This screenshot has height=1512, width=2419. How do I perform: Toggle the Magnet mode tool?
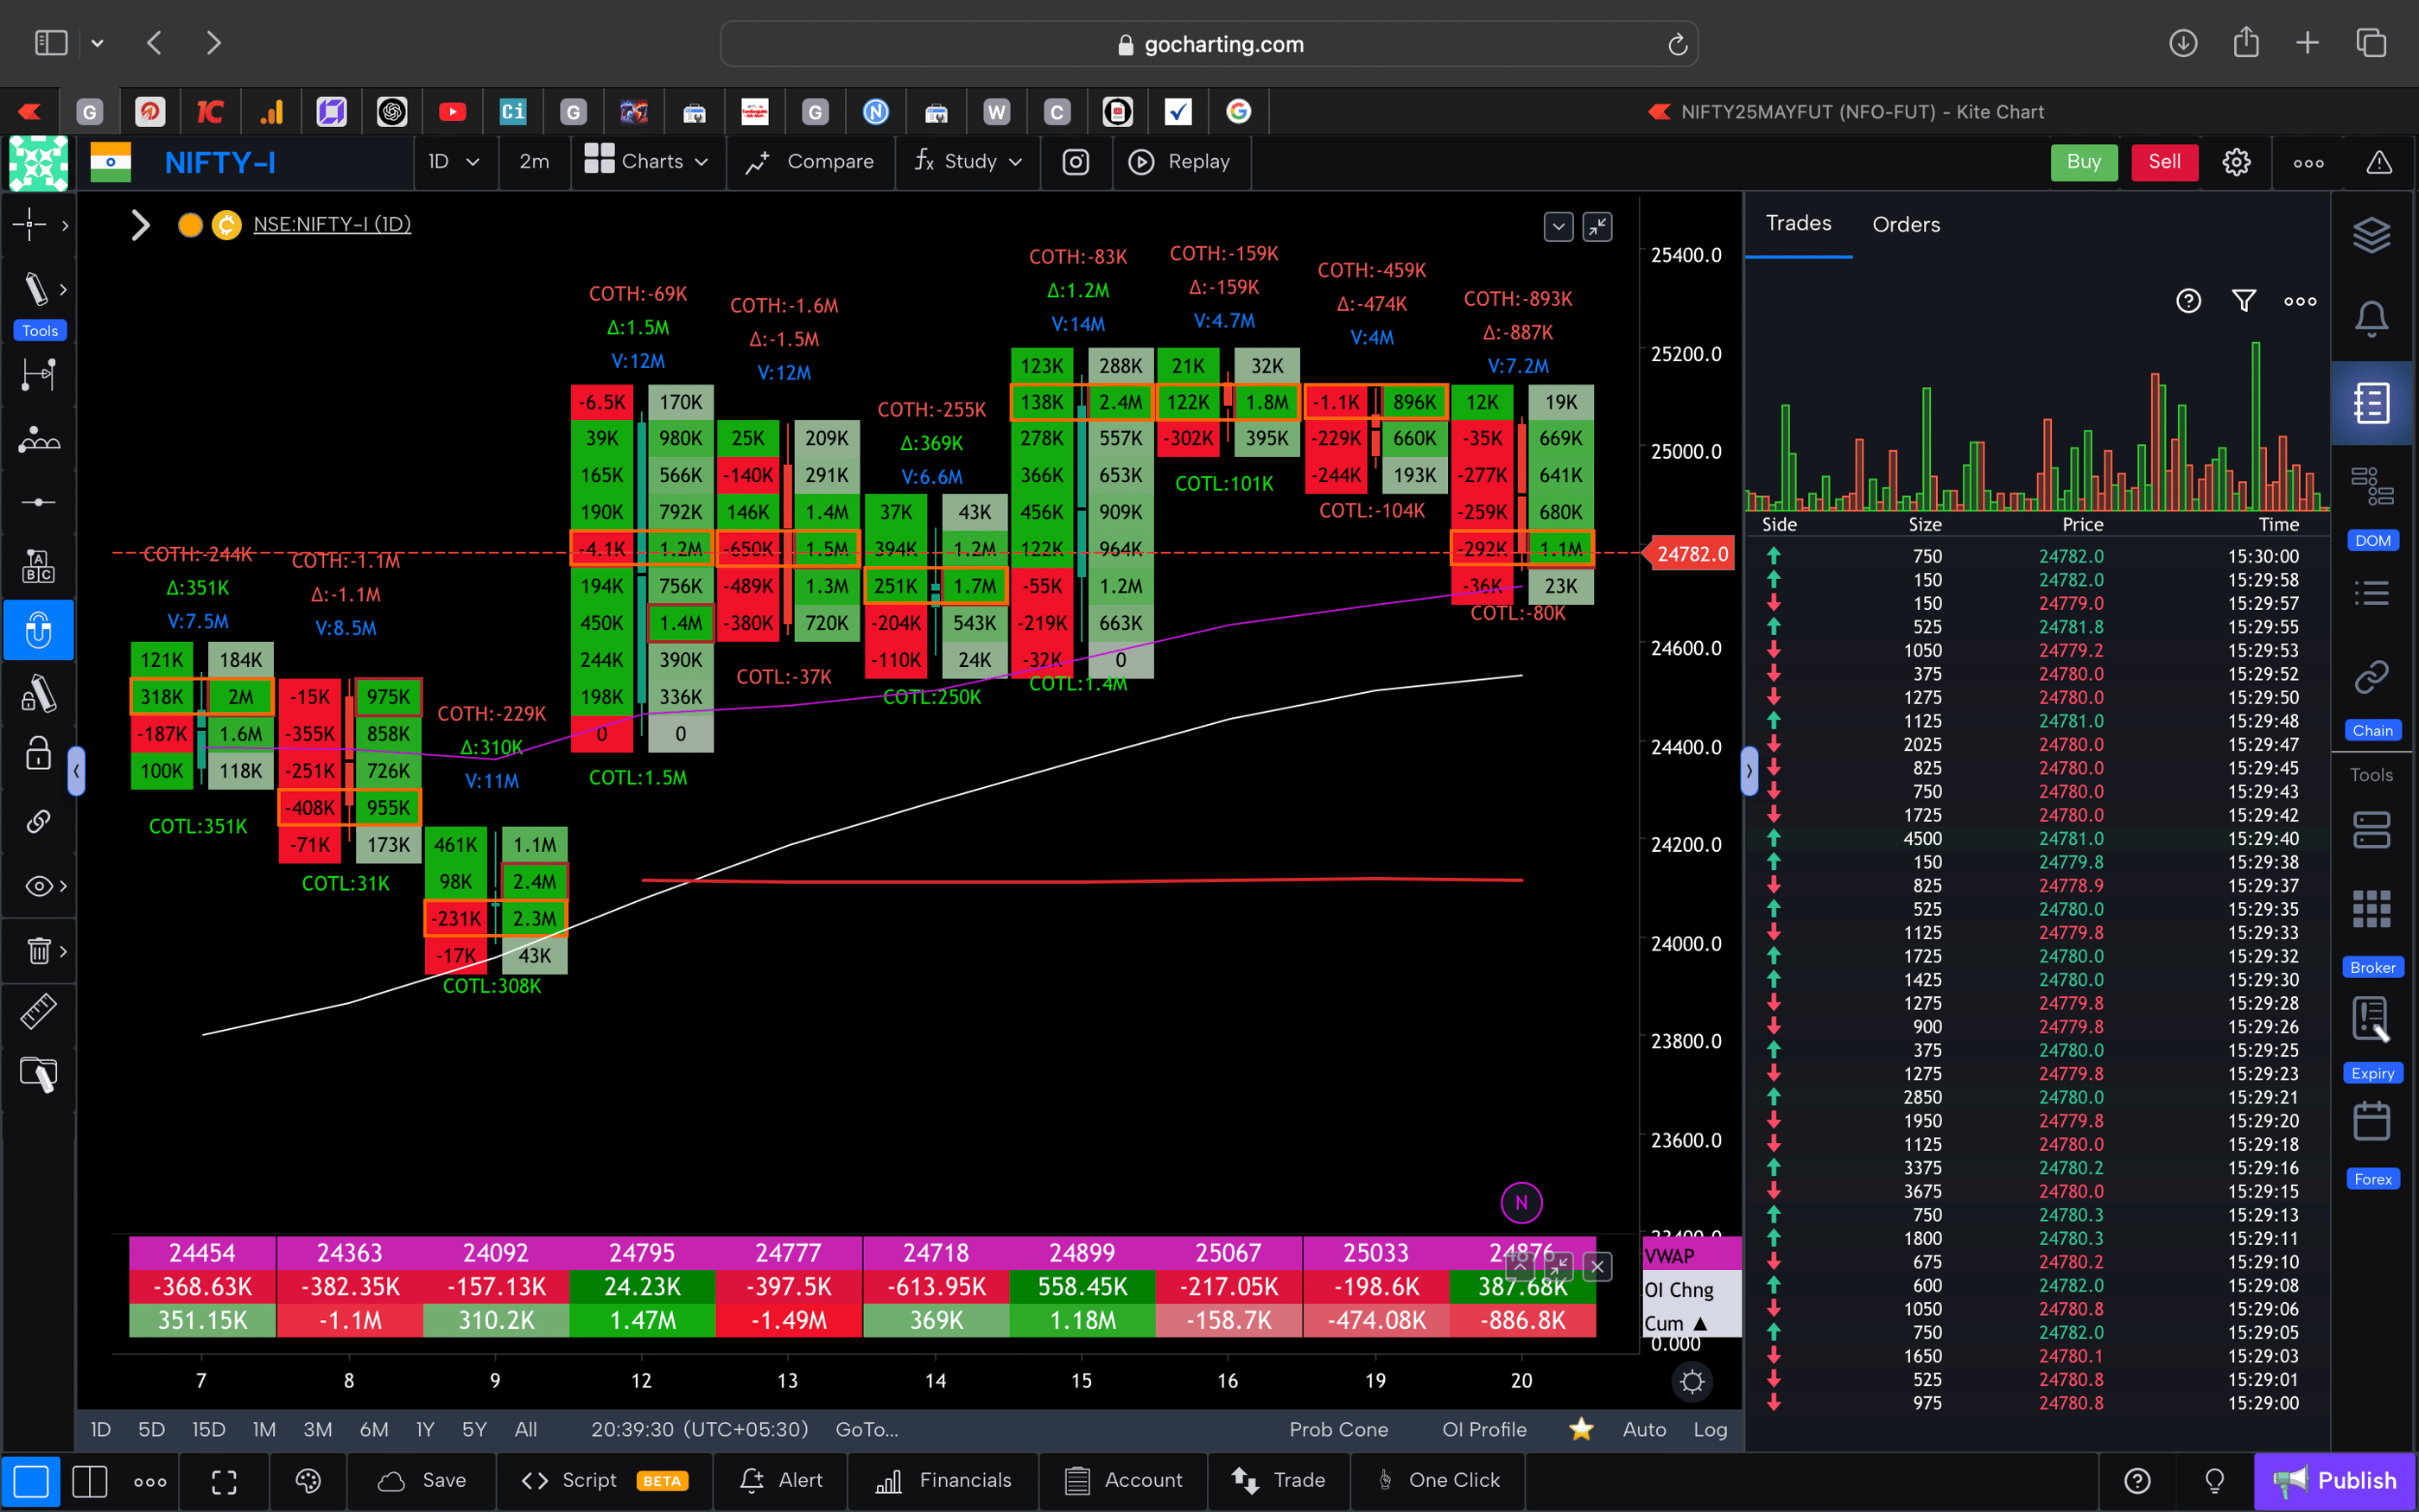pyautogui.click(x=39, y=630)
